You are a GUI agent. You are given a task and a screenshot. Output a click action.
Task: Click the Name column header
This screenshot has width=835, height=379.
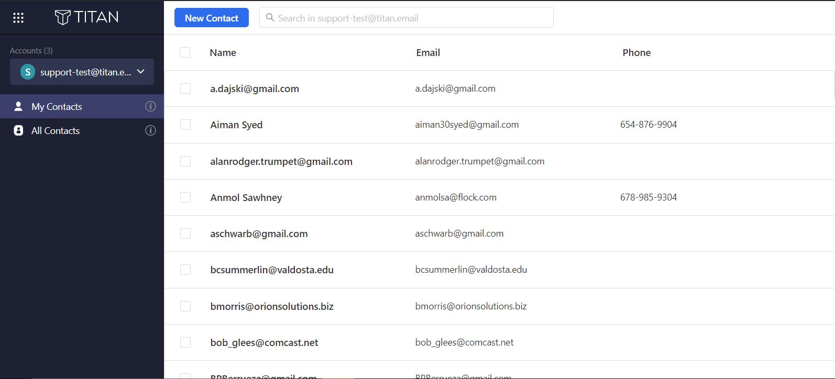pyautogui.click(x=223, y=52)
